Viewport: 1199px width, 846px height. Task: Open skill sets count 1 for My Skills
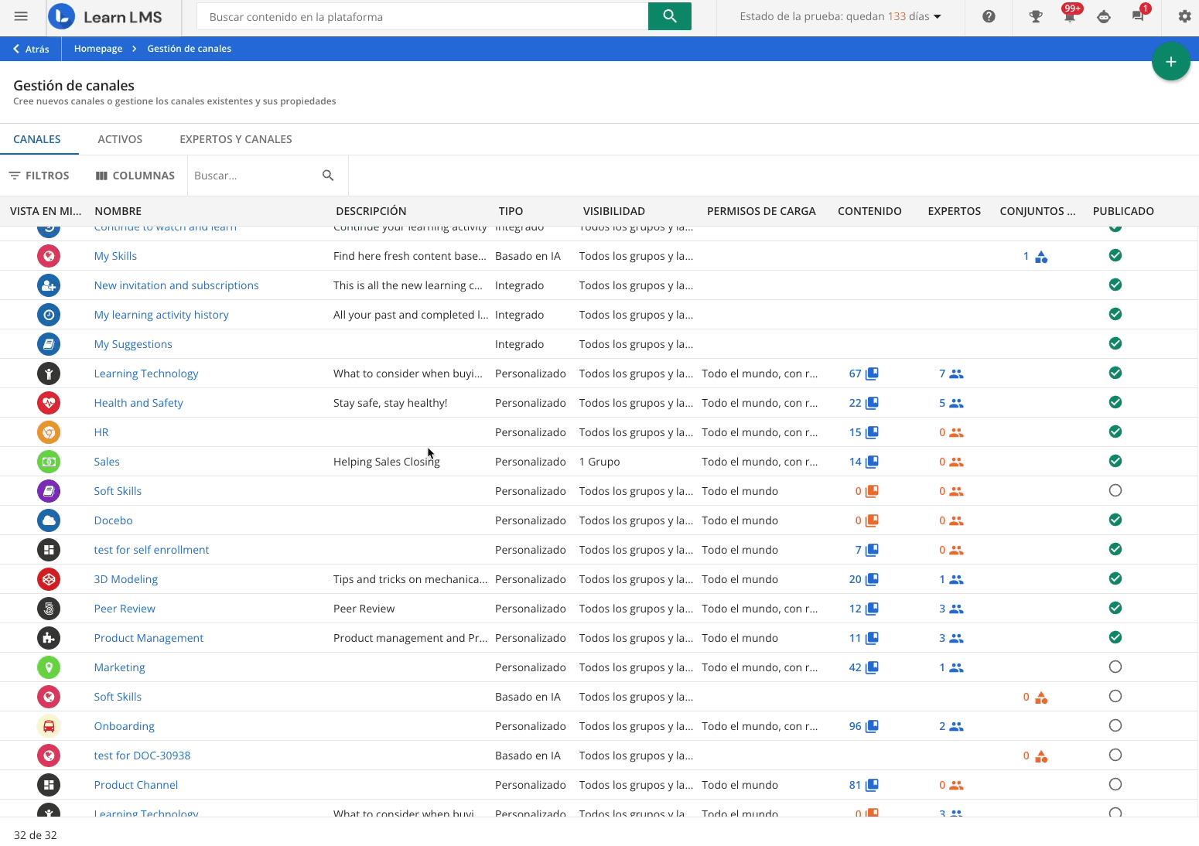pos(1035,256)
